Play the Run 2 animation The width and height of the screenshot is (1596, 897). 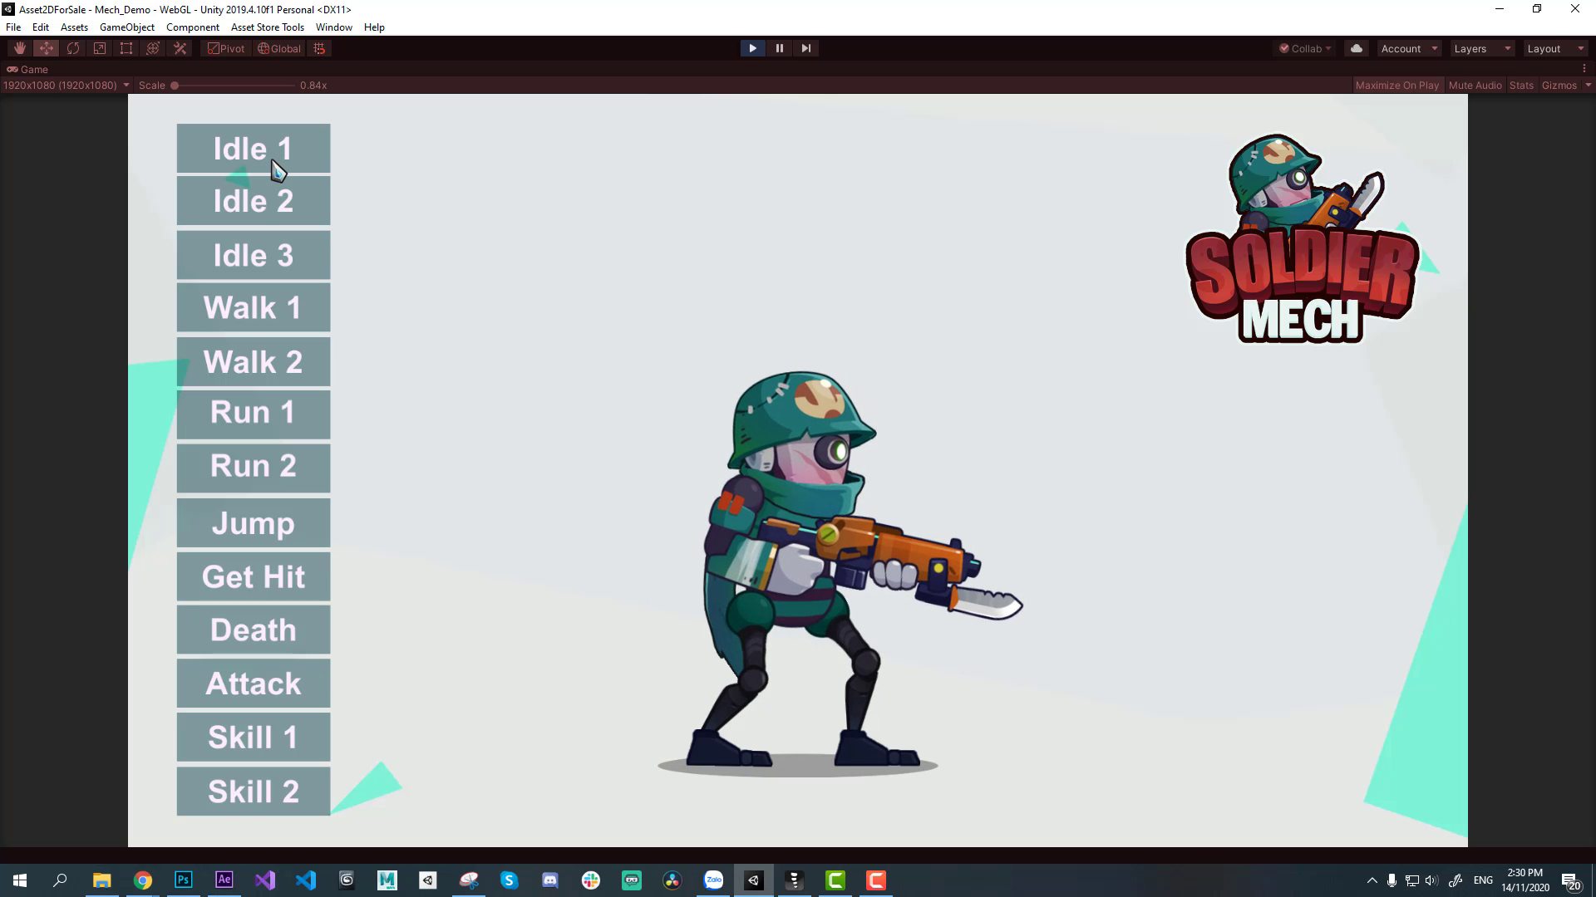pos(254,468)
